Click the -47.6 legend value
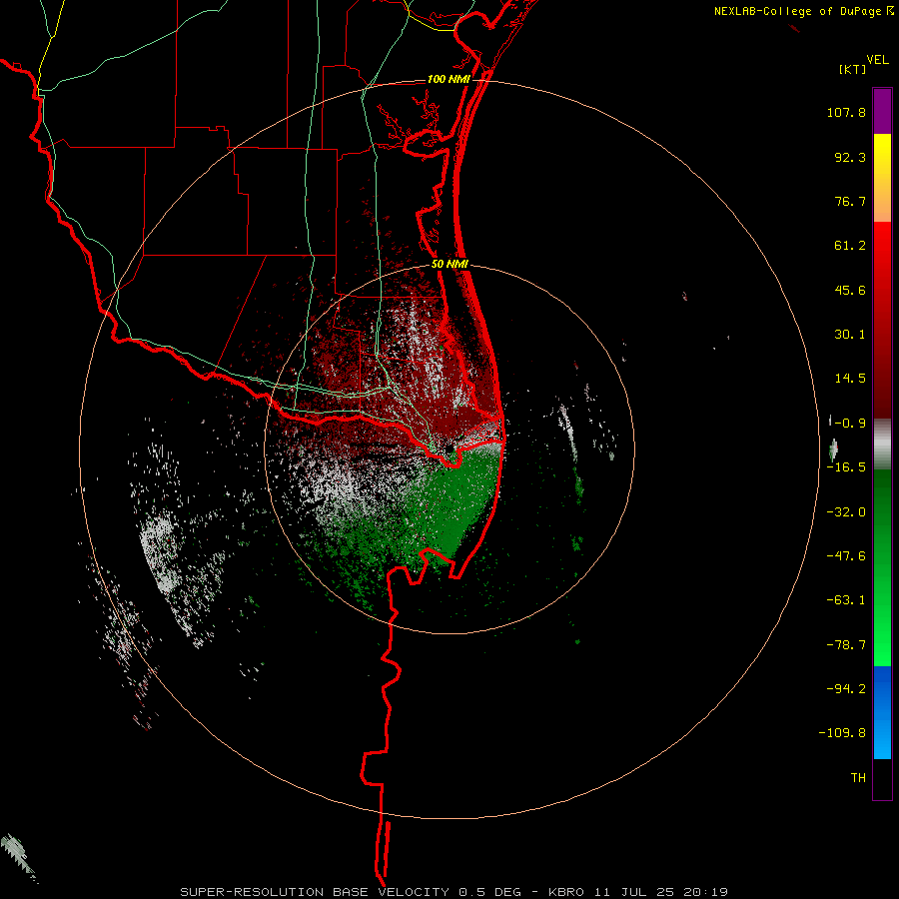The width and height of the screenshot is (899, 899). click(846, 556)
